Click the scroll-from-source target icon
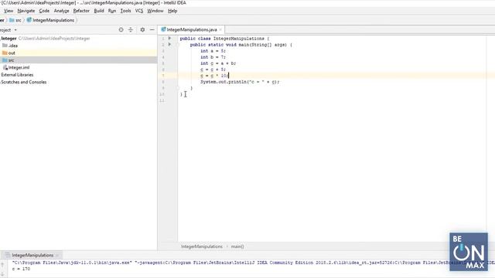This screenshot has width=495, height=278. pyautogui.click(x=121, y=29)
